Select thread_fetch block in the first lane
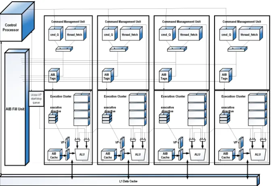 coord(76,33)
